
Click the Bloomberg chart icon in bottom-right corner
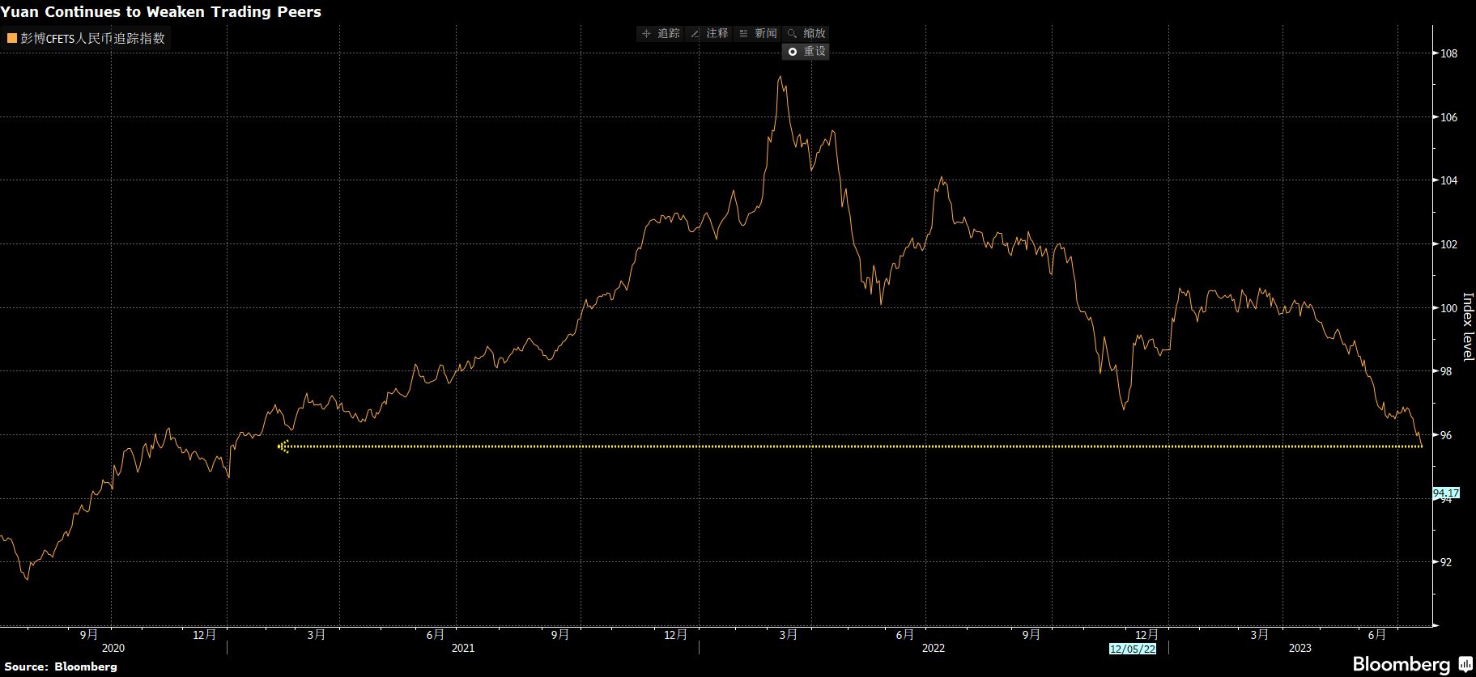click(x=1465, y=664)
